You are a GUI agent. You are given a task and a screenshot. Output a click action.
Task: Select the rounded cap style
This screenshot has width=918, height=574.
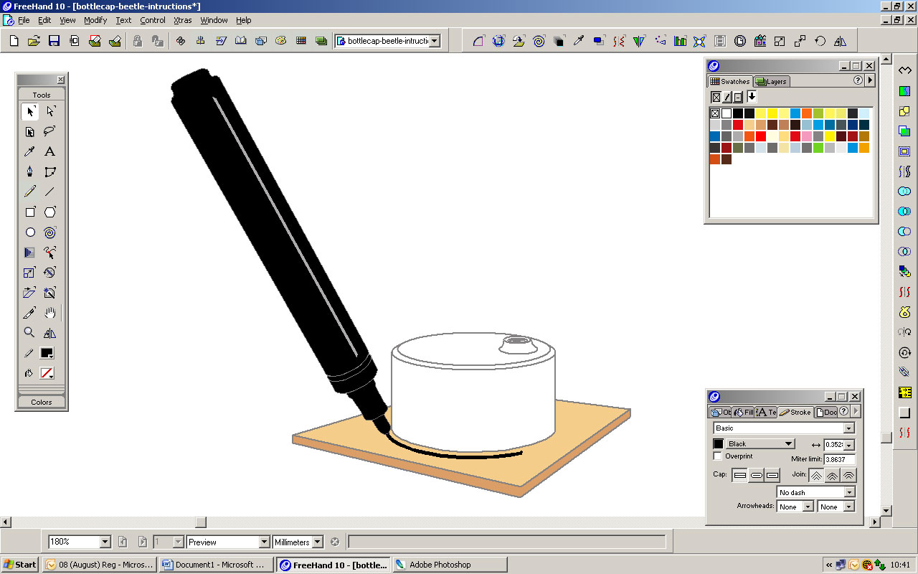tap(756, 475)
